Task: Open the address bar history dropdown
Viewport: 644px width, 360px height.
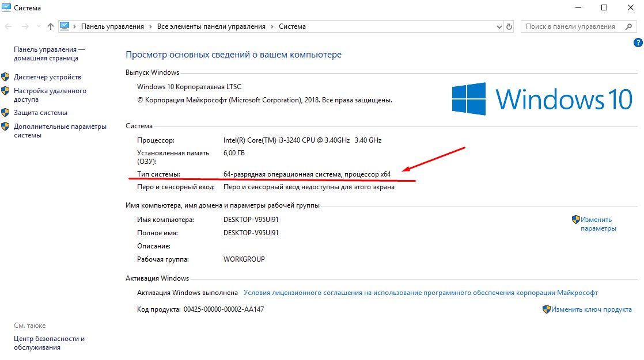Action: click(x=499, y=26)
